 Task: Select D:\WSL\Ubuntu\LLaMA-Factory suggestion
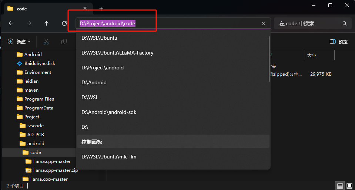click(x=173, y=53)
